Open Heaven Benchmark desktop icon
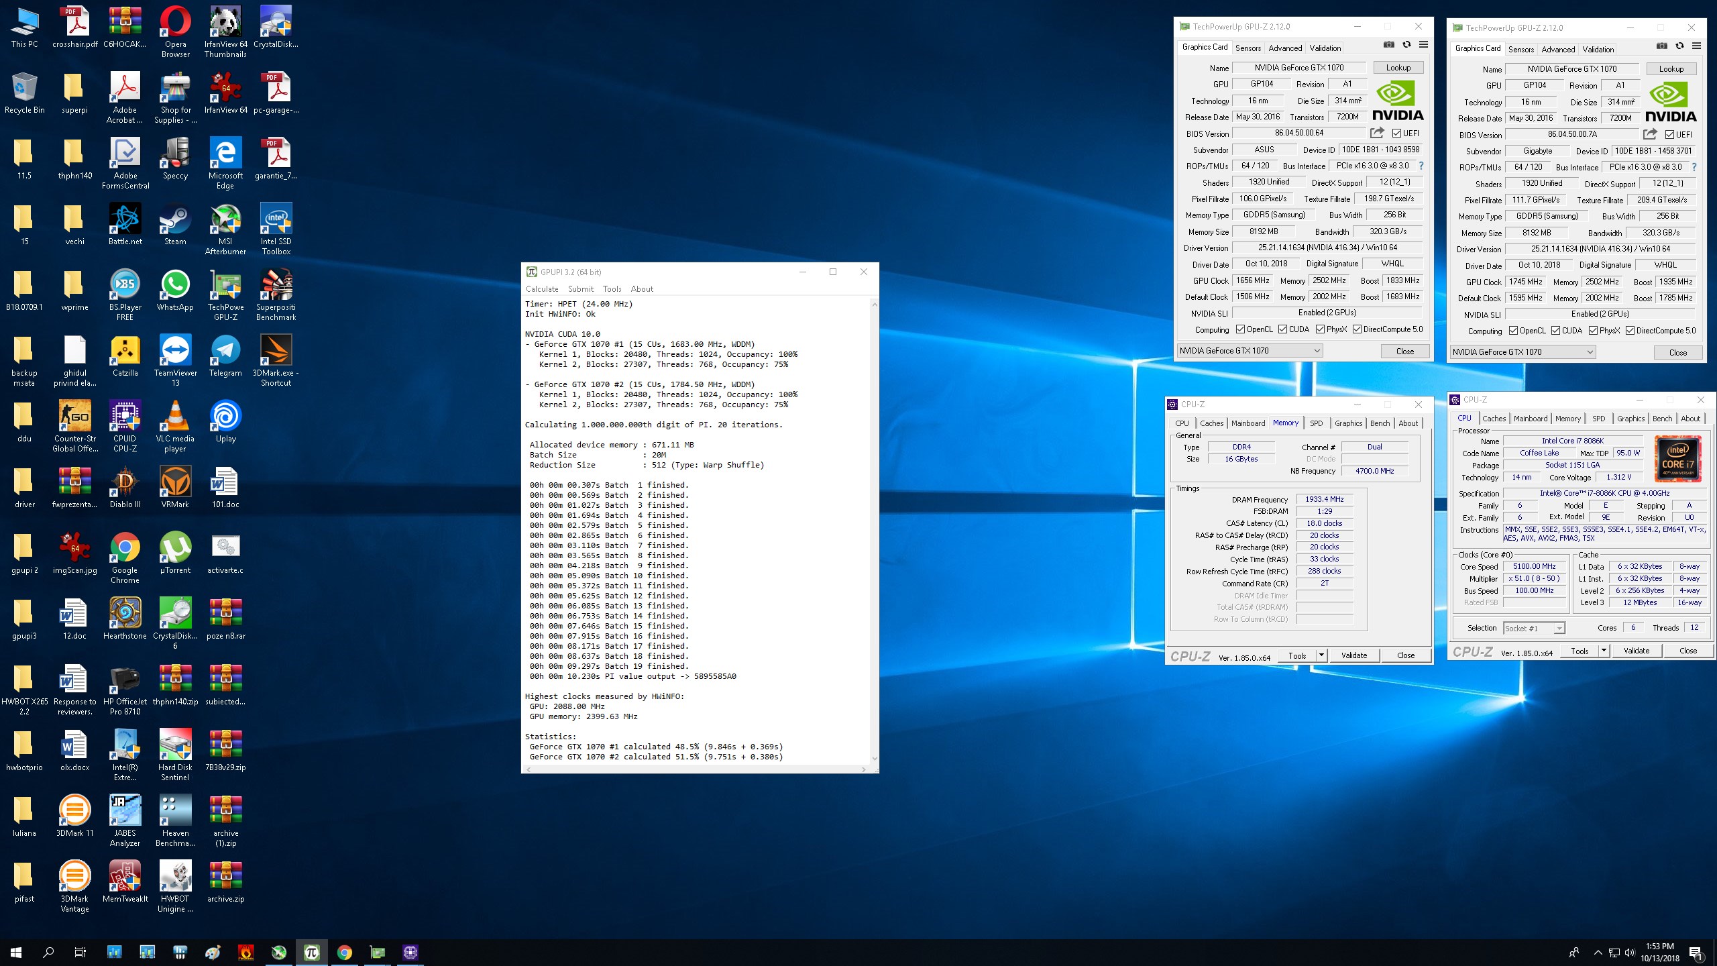Image resolution: width=1717 pixels, height=966 pixels. pyautogui.click(x=175, y=821)
